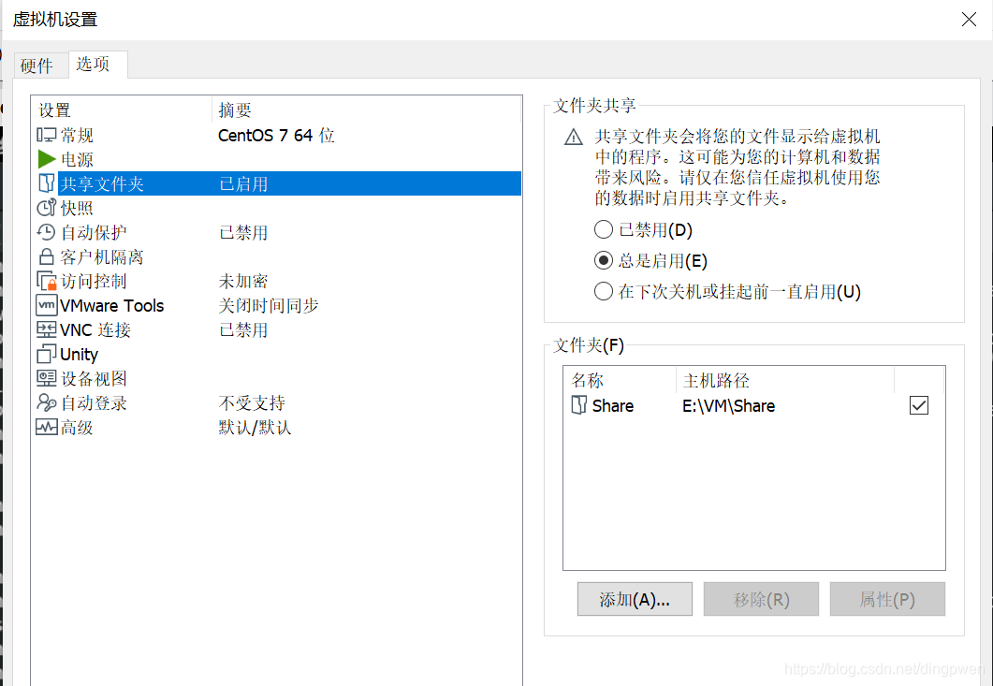Click 已禁用 summary of 自动保护
Image resolution: width=993 pixels, height=686 pixels.
tap(243, 232)
